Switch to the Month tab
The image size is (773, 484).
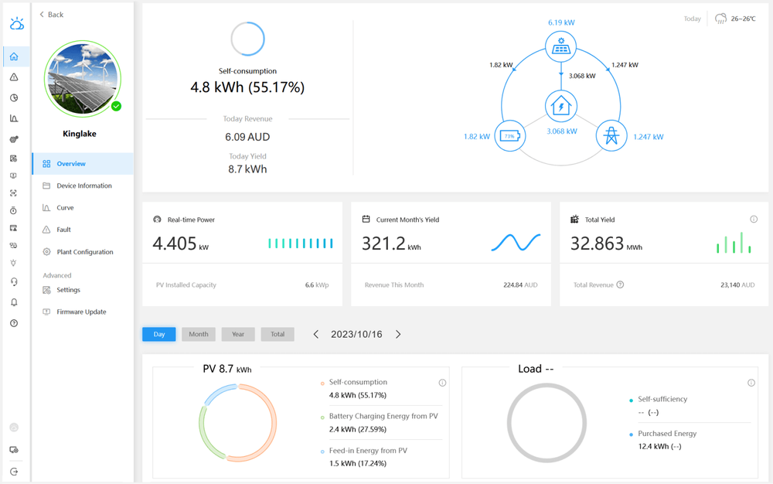[x=199, y=334]
